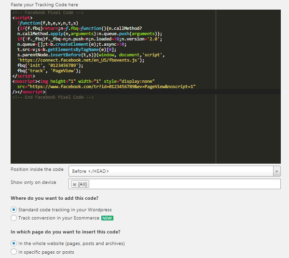Click the closing </script> tag line
The image size is (289, 258).
24,76
